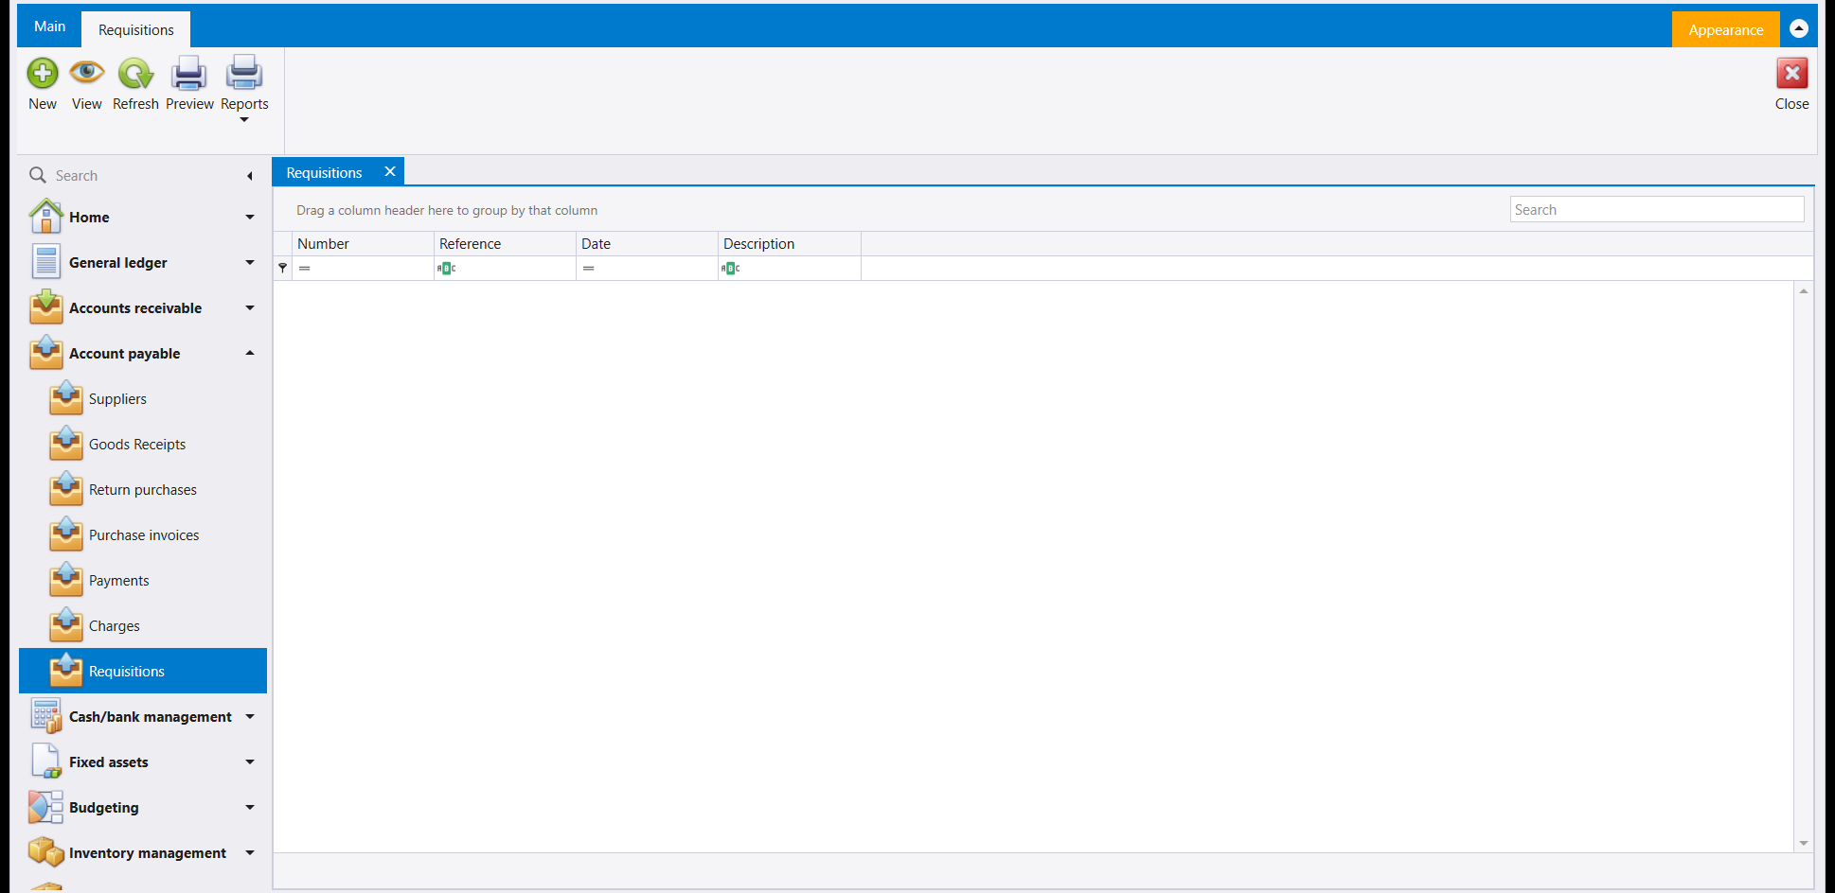Viewport: 1835px width, 893px height.
Task: Click the New requisition icon
Action: (x=43, y=73)
